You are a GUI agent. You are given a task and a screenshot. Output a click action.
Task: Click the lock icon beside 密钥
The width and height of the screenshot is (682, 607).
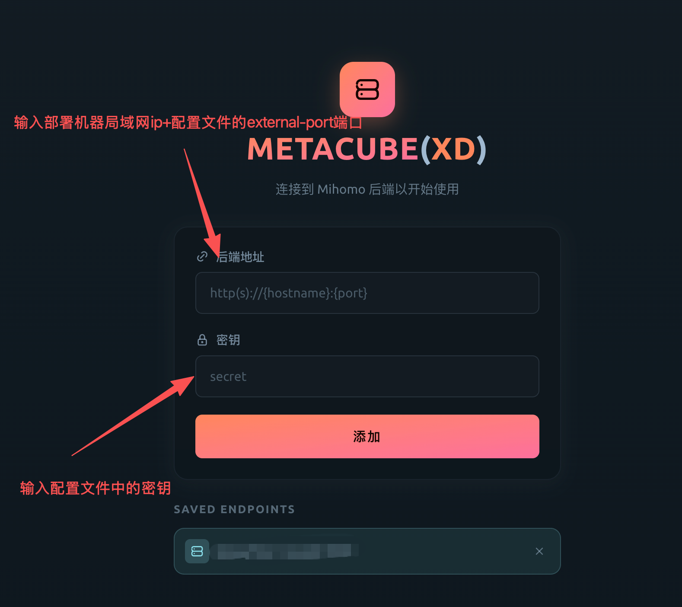[x=202, y=340]
